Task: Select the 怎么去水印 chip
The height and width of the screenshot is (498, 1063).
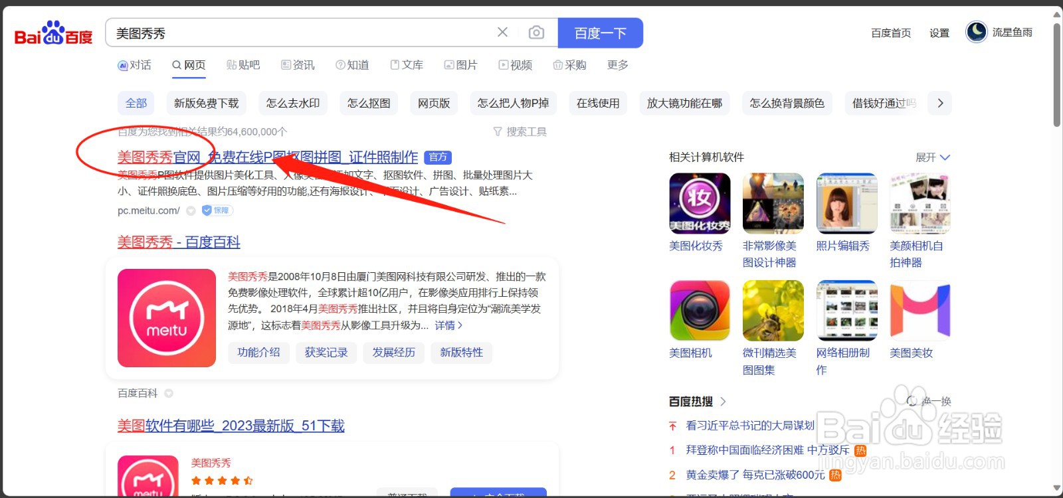Action: coord(293,103)
